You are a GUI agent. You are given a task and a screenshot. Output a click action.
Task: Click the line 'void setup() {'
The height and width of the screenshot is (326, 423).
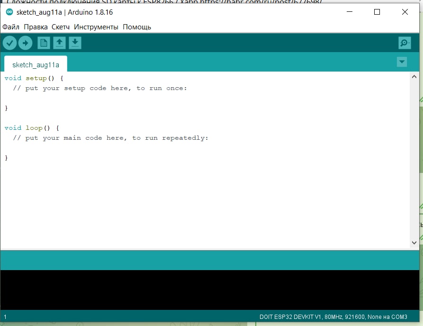click(x=34, y=78)
